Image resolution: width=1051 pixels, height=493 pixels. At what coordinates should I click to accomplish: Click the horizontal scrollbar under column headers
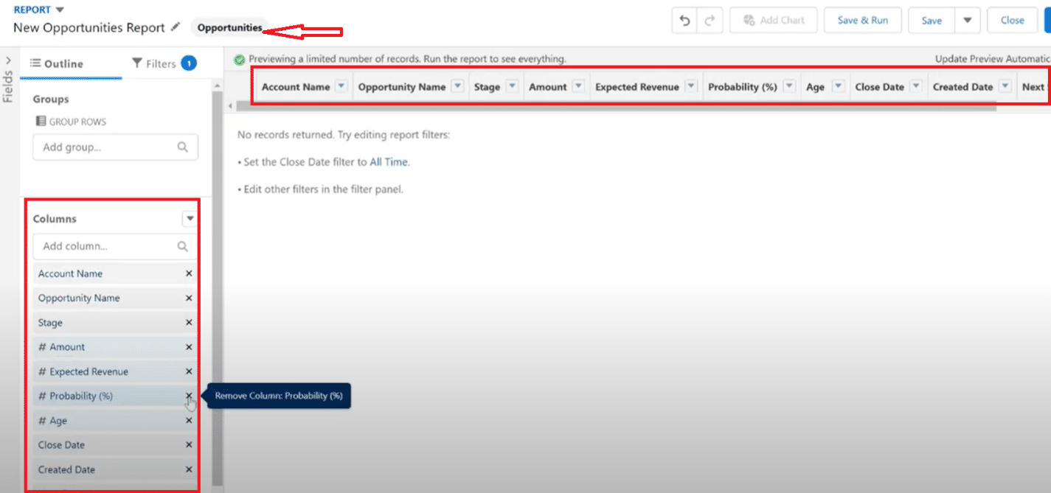612,106
